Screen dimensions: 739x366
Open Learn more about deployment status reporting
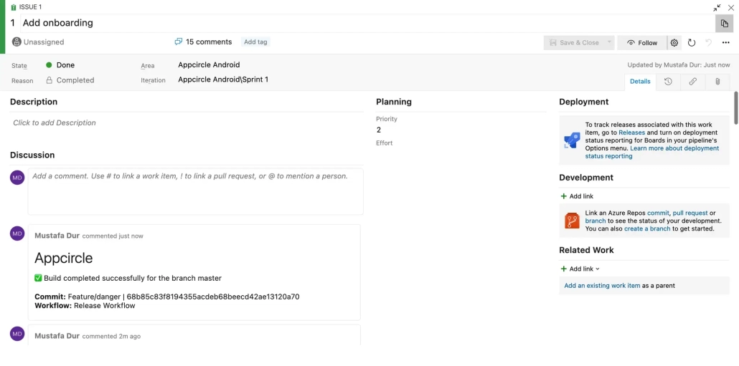(x=652, y=152)
